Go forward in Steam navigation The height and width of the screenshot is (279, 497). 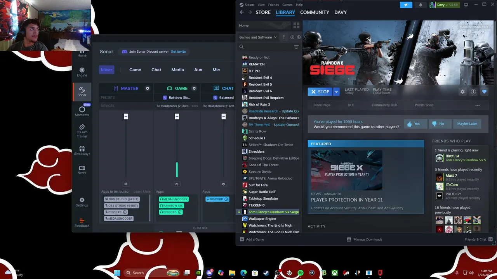250,12
